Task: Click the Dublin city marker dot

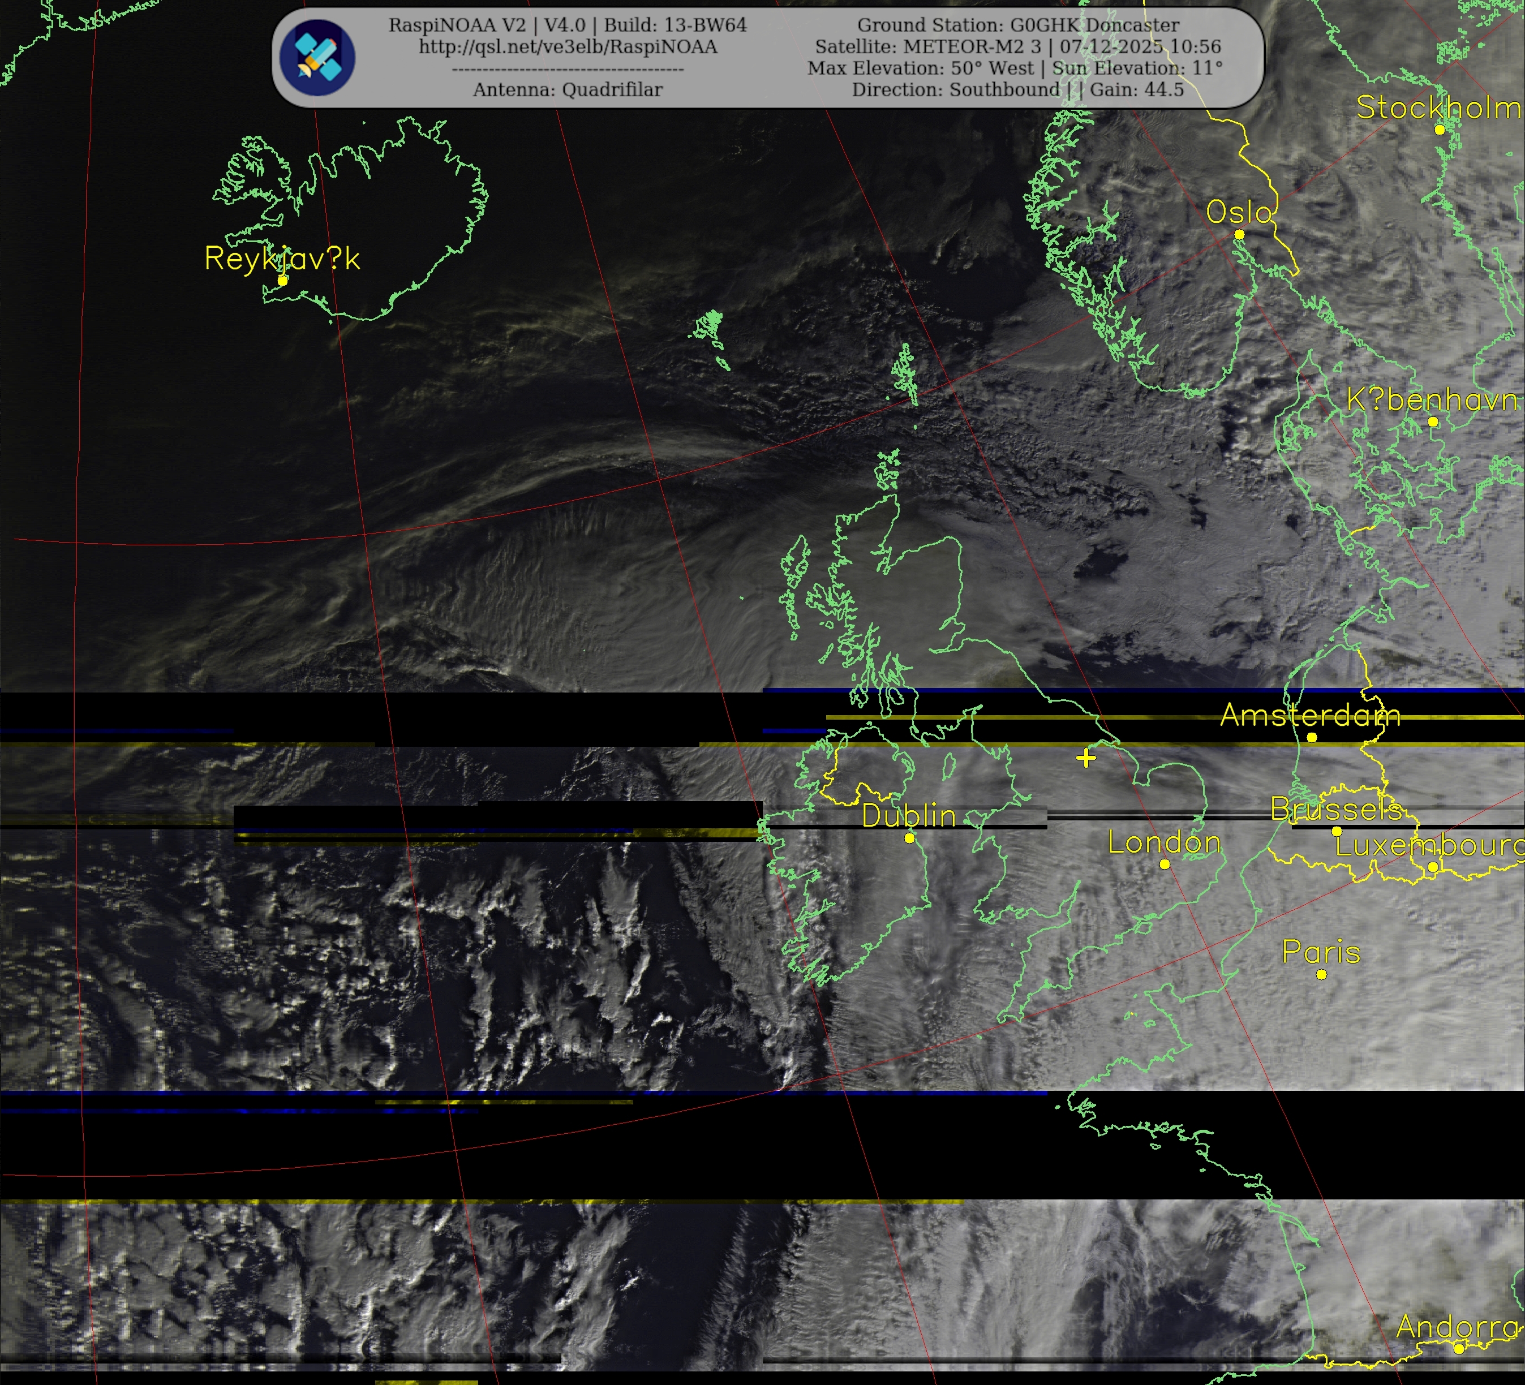Action: coord(909,838)
